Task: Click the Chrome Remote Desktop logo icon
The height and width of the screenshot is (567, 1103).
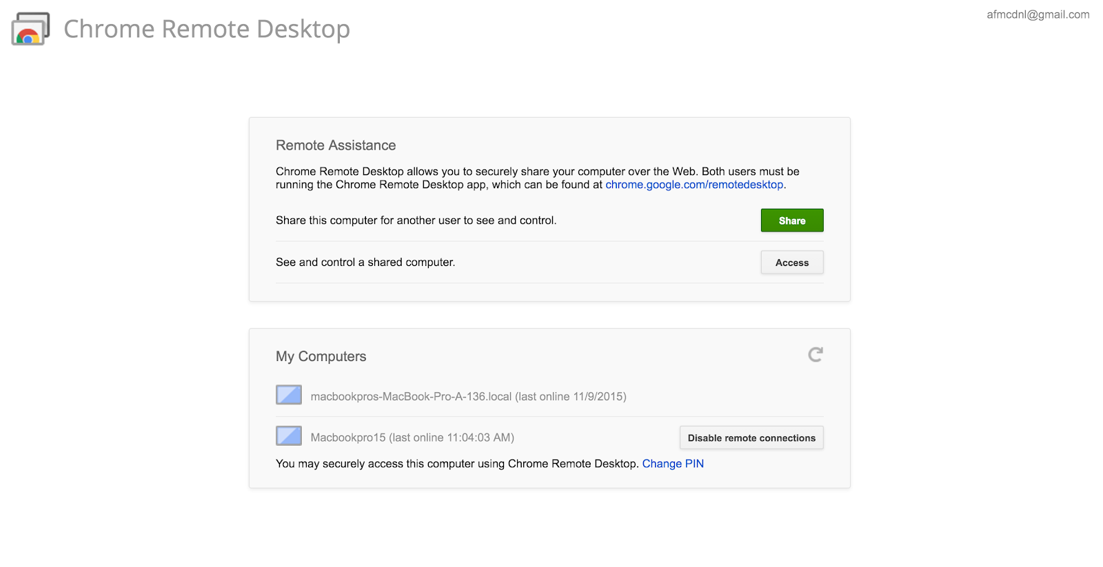Action: tap(30, 29)
